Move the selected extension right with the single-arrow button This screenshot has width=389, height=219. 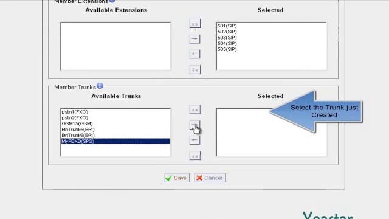(194, 39)
